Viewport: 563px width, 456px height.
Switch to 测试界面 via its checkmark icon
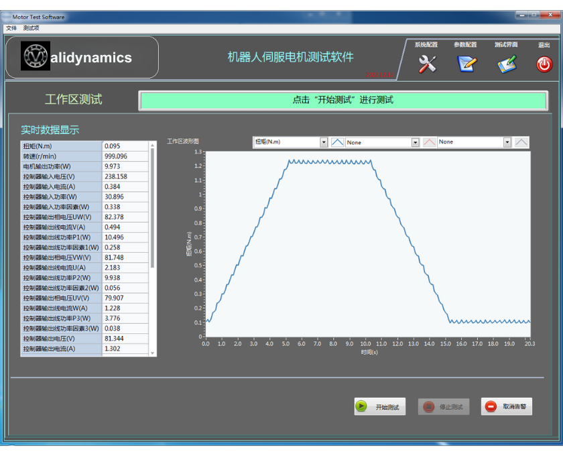tap(507, 64)
